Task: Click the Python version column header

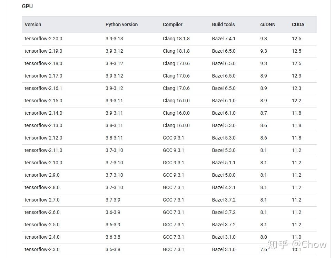Action: tap(121, 24)
